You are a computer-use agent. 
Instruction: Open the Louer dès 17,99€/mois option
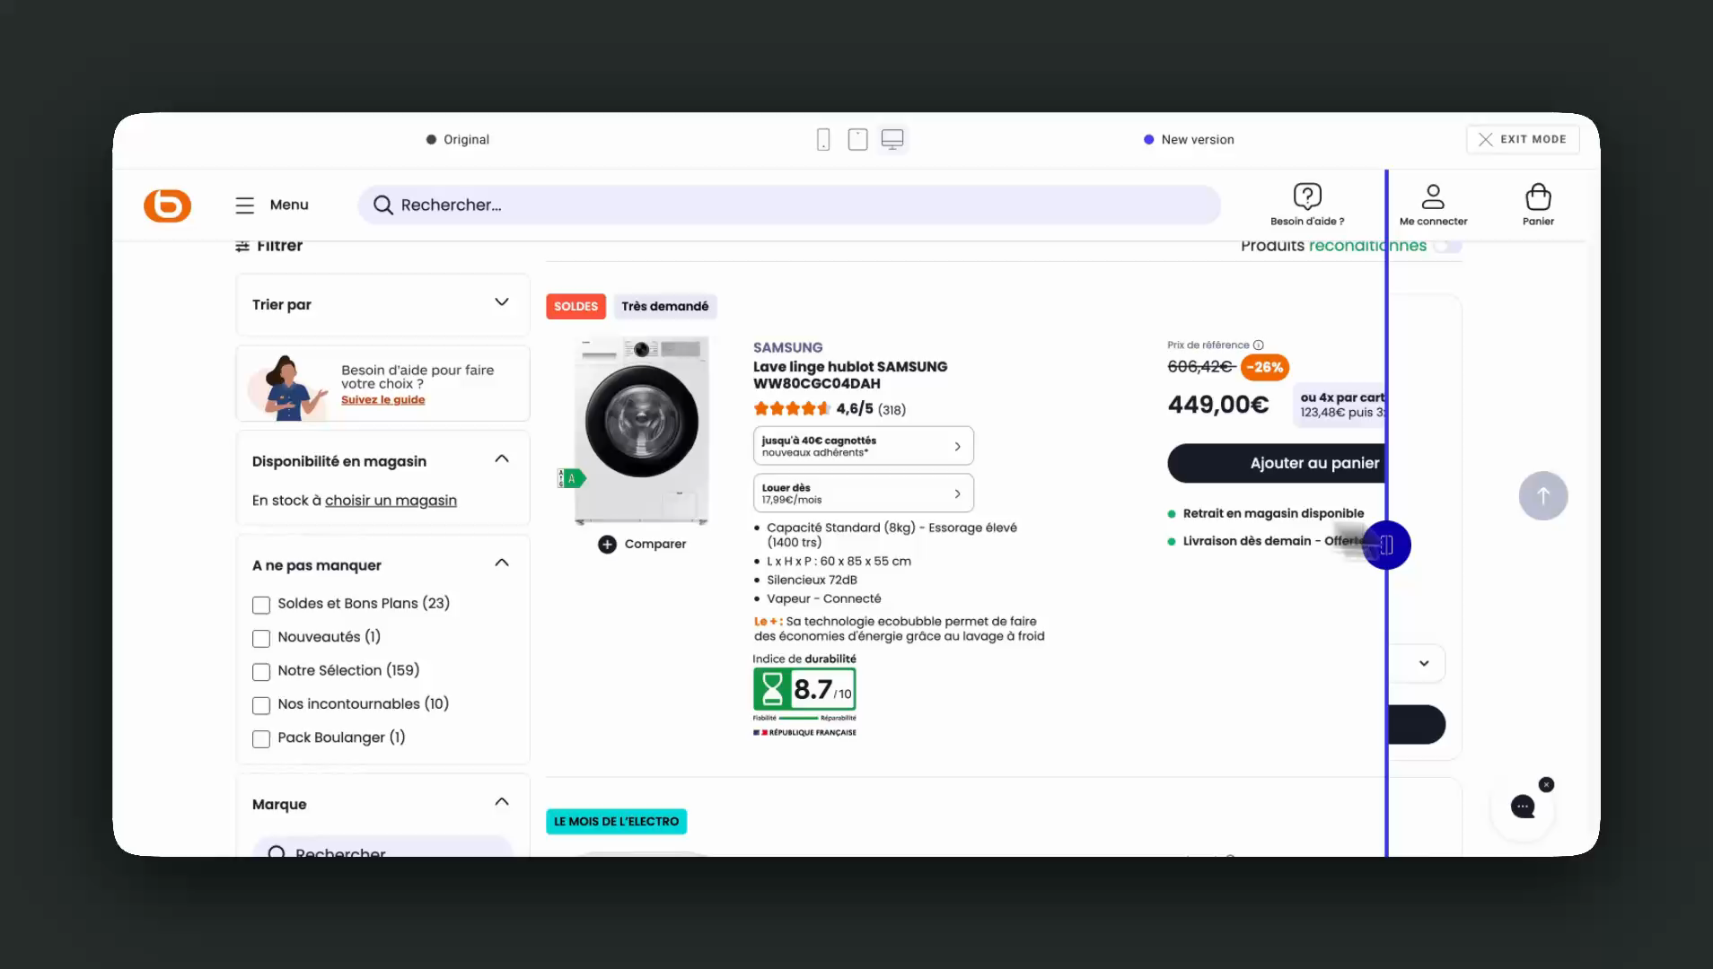[863, 493]
